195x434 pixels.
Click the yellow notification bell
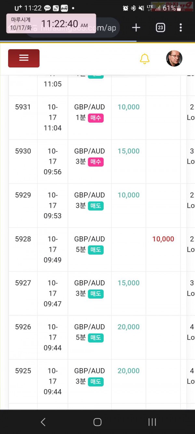coord(145,59)
